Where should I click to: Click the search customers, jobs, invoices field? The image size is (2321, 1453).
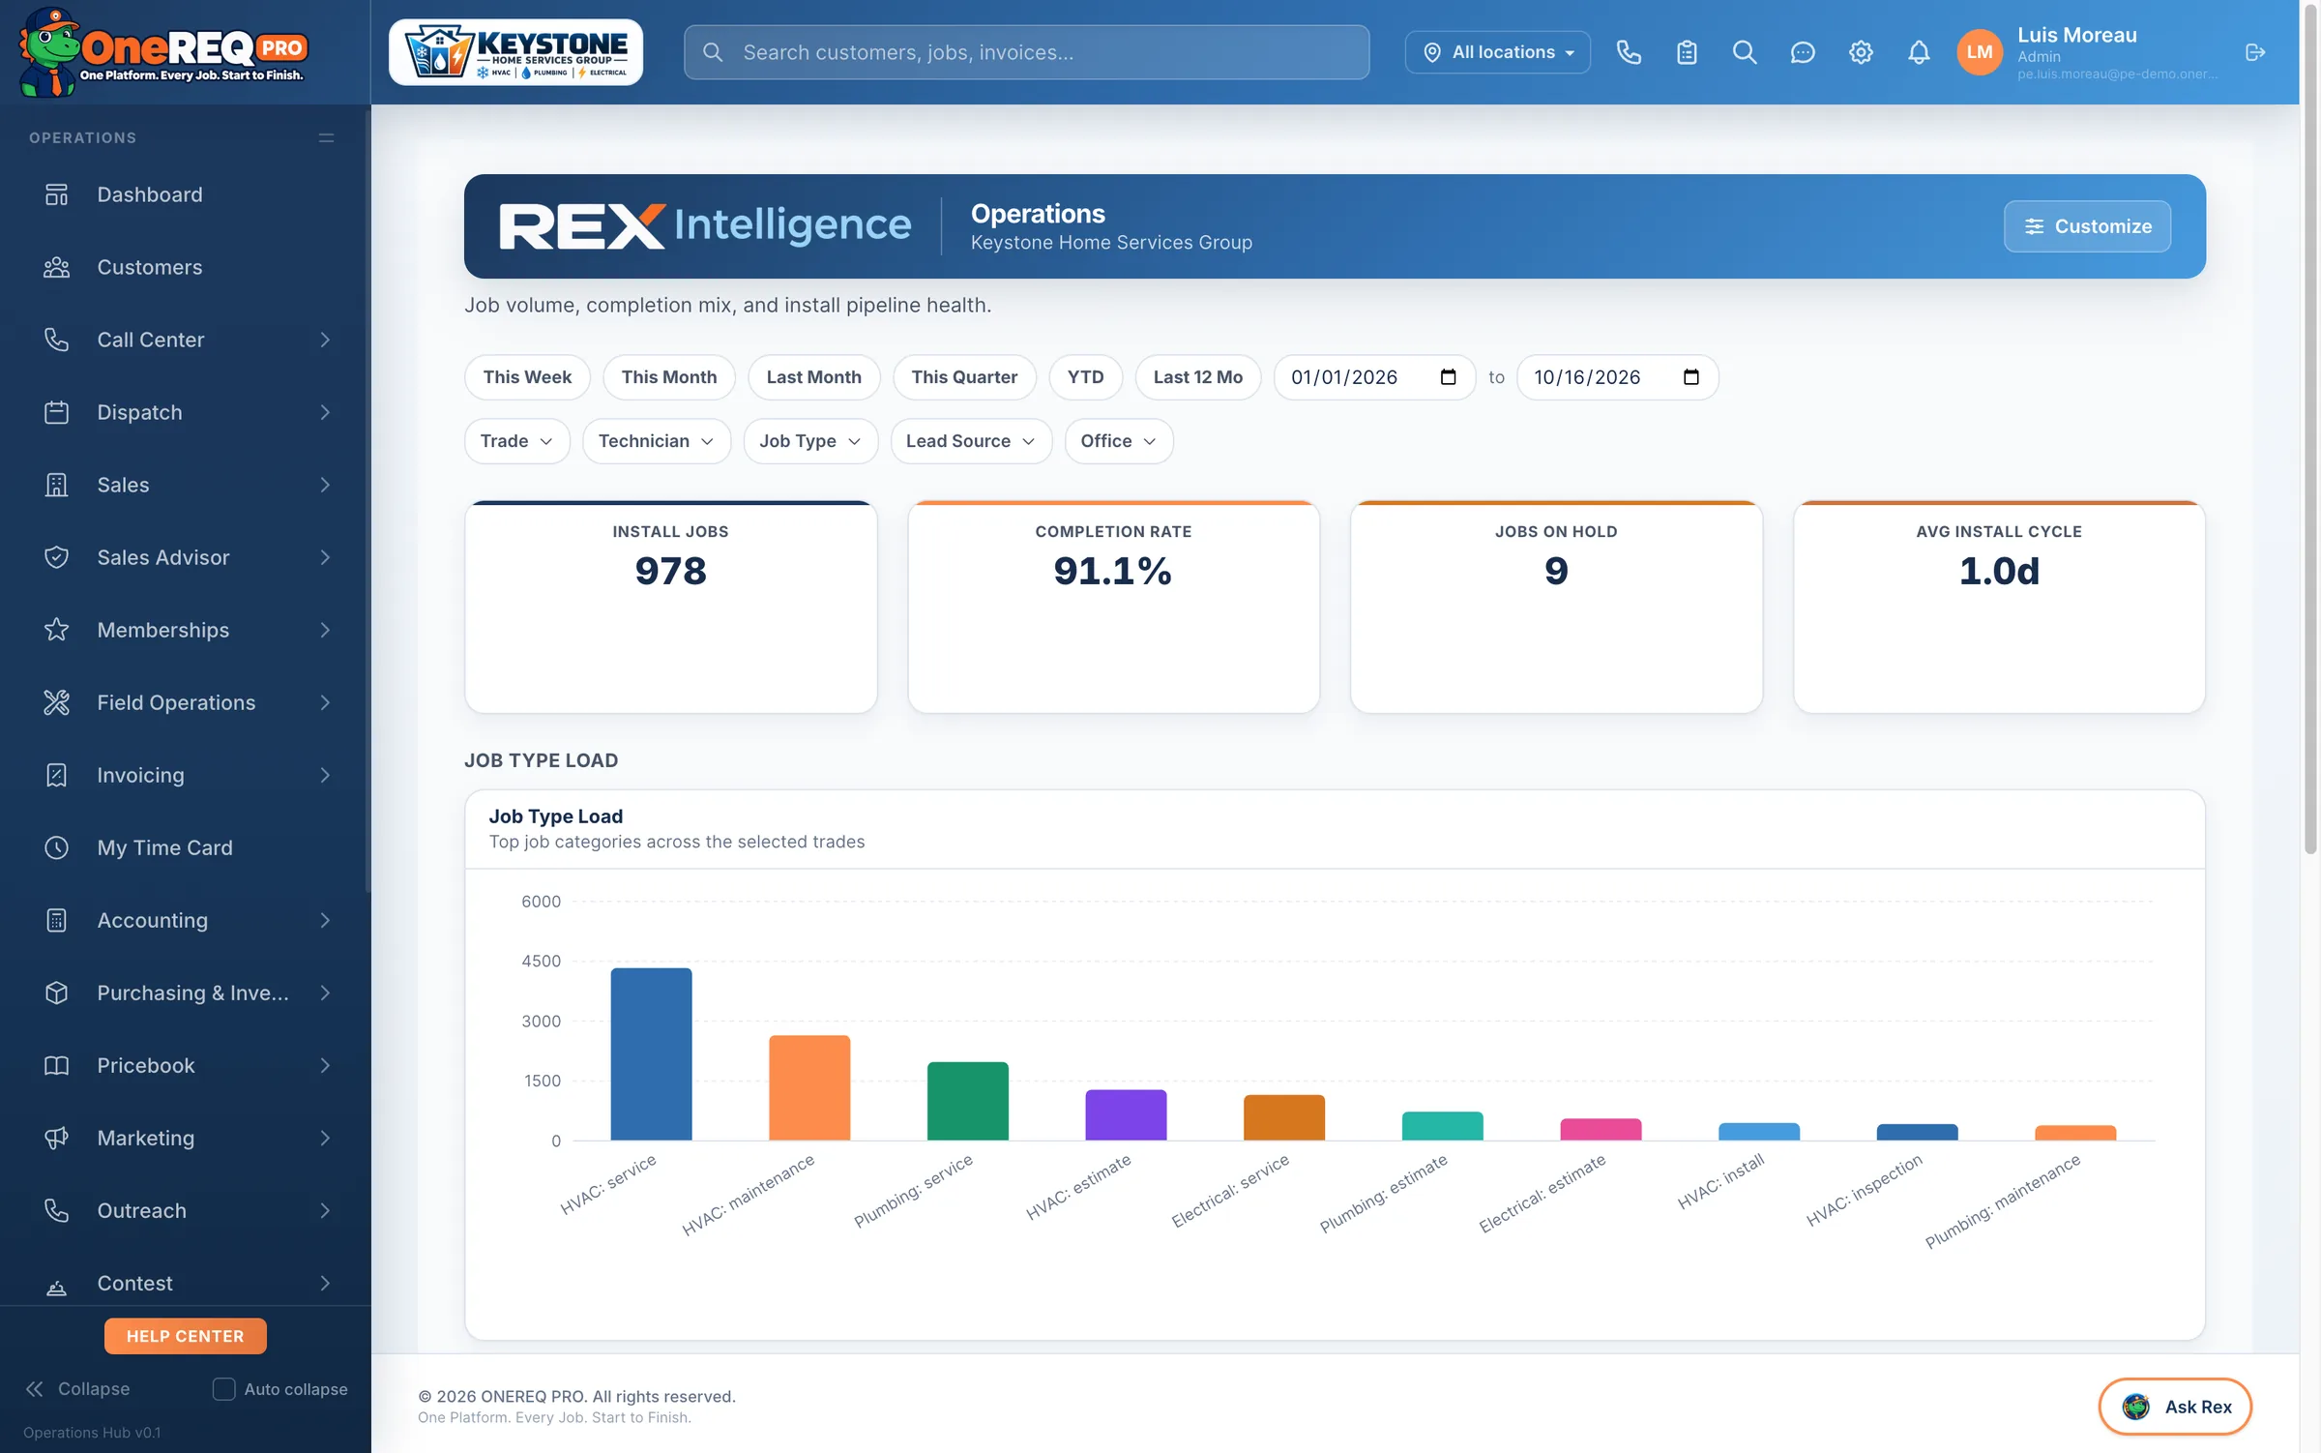[1026, 52]
